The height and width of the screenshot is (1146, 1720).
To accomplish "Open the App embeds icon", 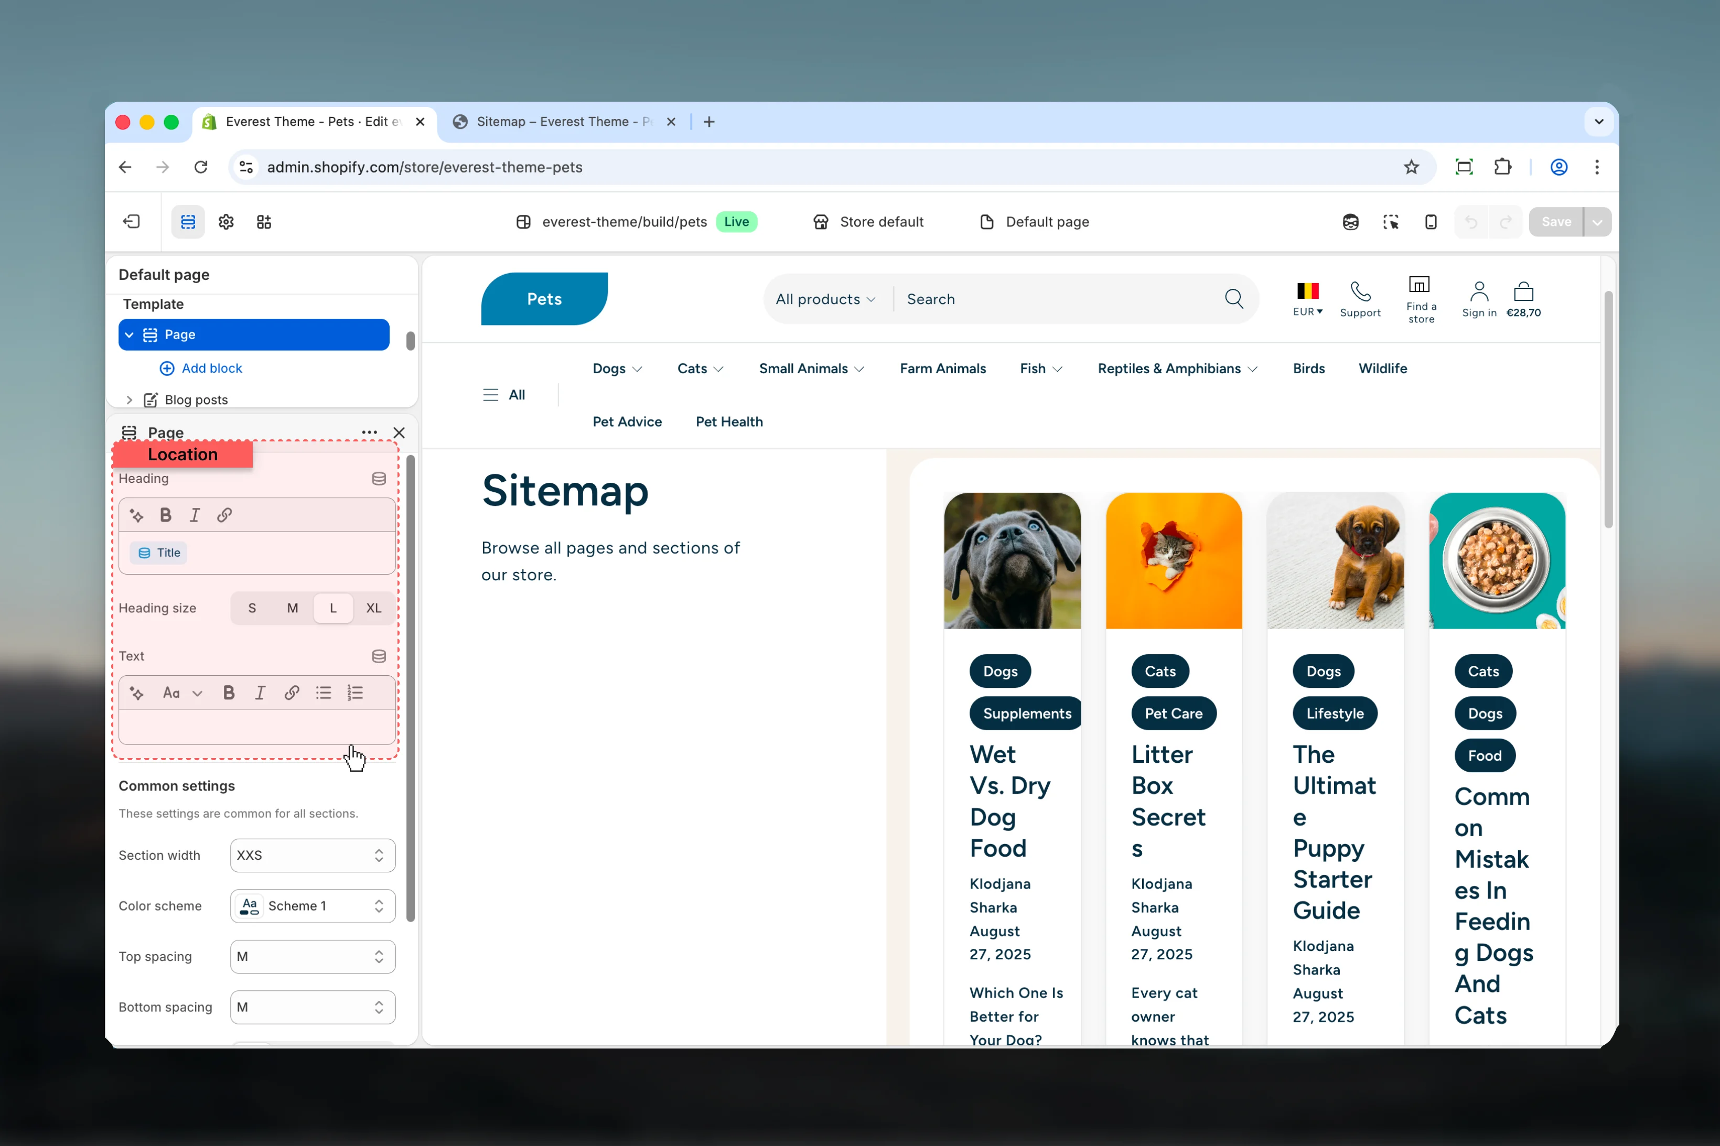I will point(264,221).
